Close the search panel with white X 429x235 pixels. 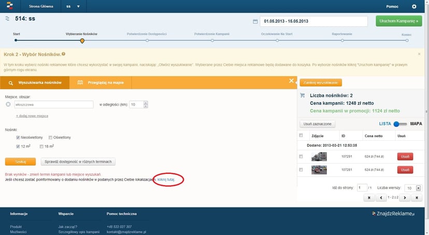click(291, 81)
